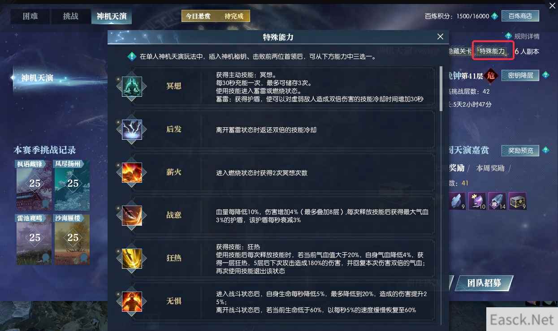558x331 pixels.
Task: Open the 百炼商店 shop button
Action: [520, 16]
